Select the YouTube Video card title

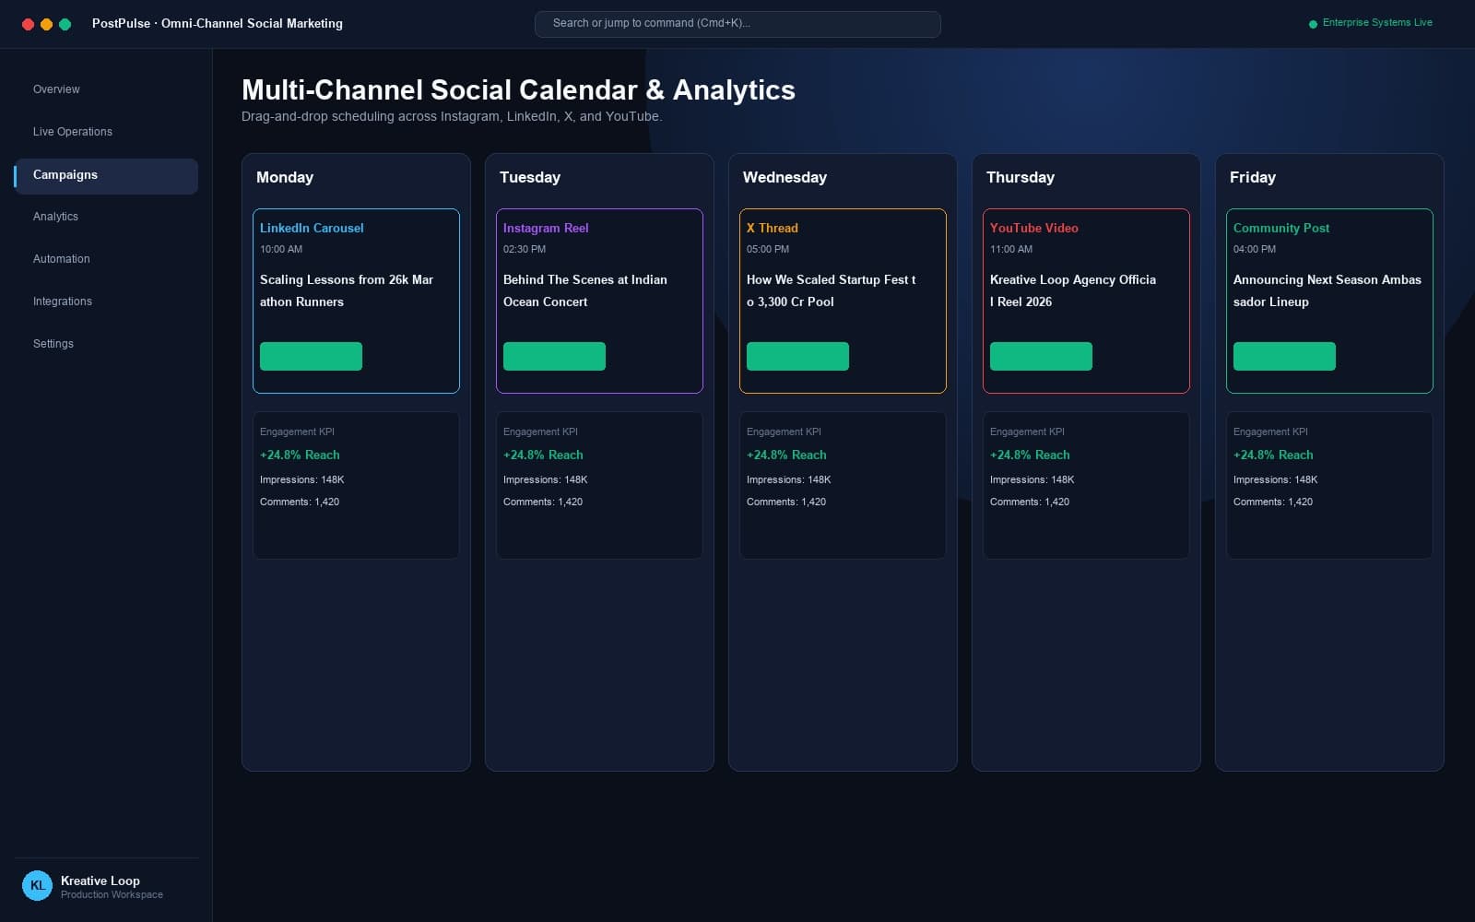tap(1034, 228)
